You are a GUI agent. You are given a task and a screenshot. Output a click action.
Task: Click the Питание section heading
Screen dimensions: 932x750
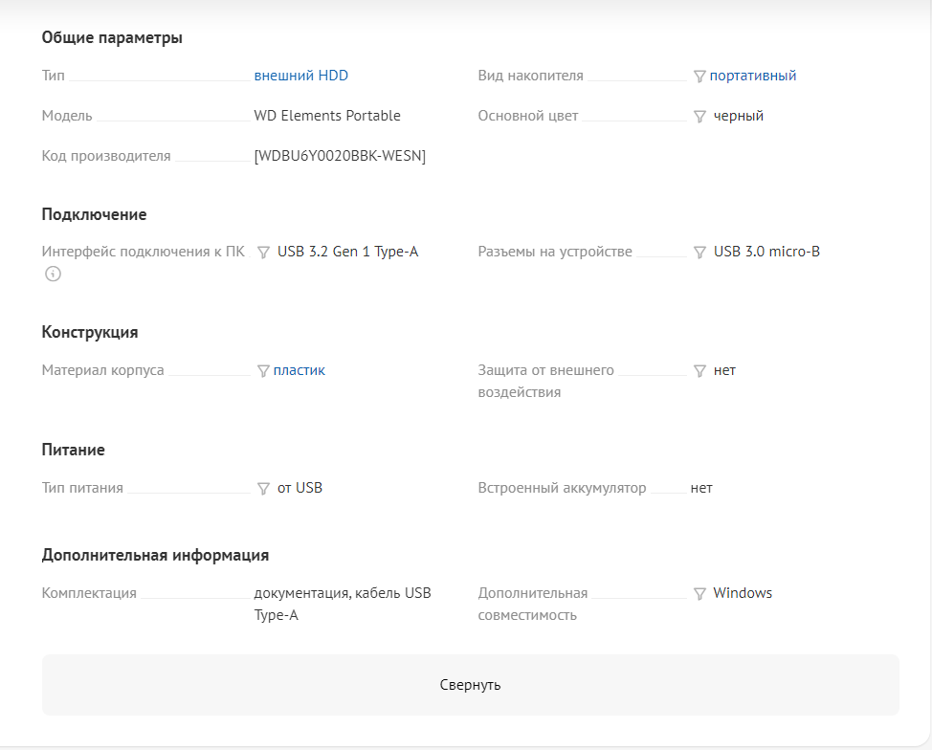point(74,450)
